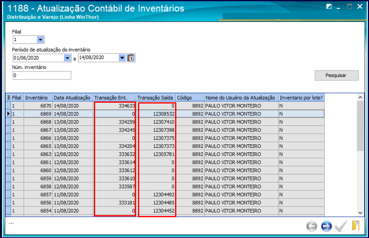Select inventory 6867 cell

[x=38, y=130]
